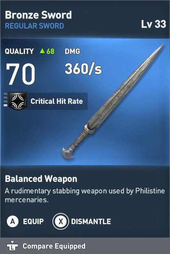The width and height of the screenshot is (170, 254).
Task: Click the quality value 70
Action: coord(20,74)
